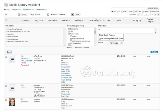Check the Celebrations product category

pyautogui.click(x=69, y=29)
